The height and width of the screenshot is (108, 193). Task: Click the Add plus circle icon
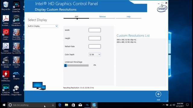(x=158, y=94)
